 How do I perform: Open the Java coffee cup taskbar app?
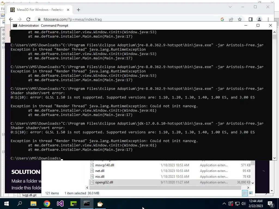point(100,204)
